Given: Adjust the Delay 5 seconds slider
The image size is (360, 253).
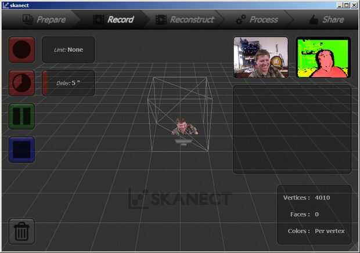Looking at the screenshot, I should (69, 83).
